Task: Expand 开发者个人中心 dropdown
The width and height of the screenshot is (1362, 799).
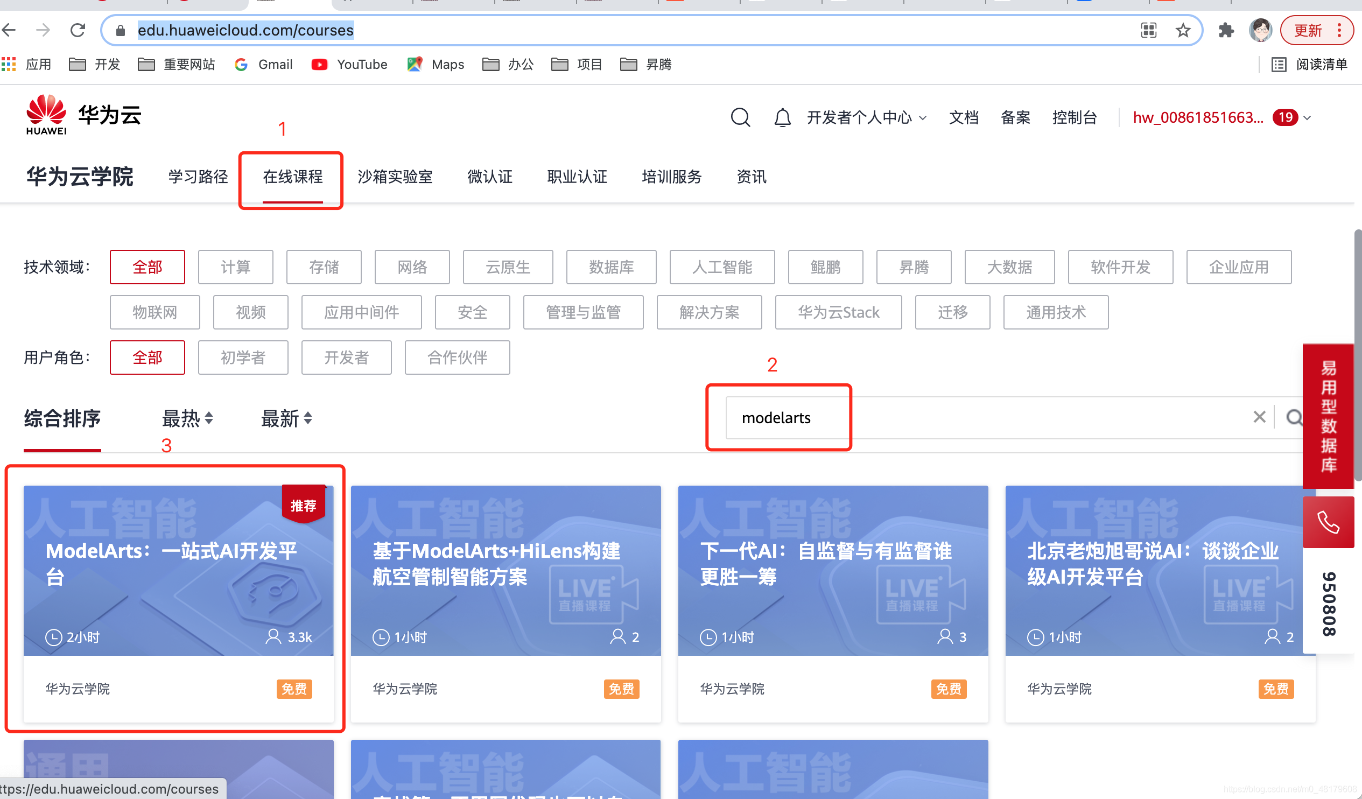Action: pos(867,117)
